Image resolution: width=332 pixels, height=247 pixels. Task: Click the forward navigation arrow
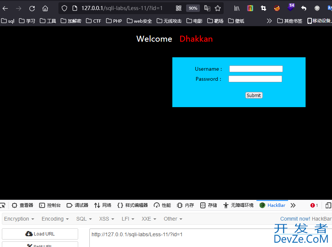coord(19,9)
